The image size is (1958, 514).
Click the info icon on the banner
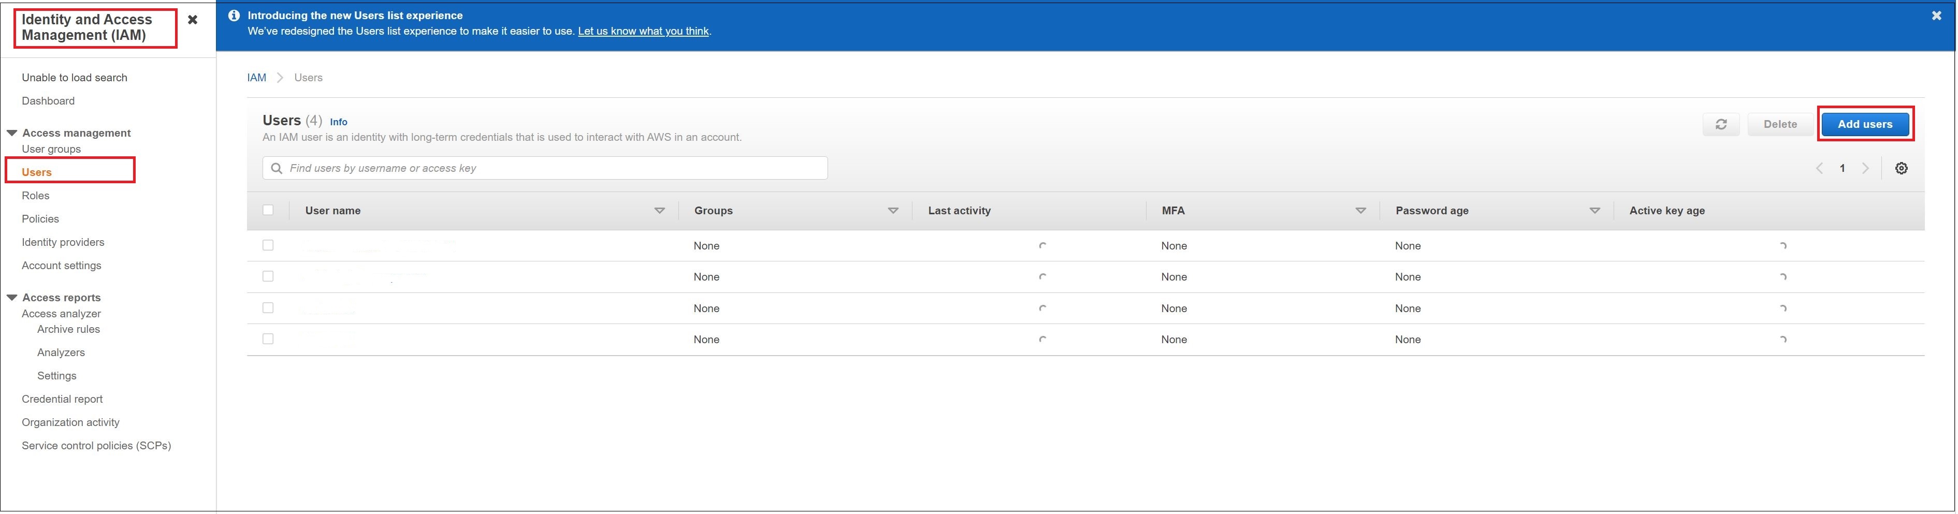(234, 14)
